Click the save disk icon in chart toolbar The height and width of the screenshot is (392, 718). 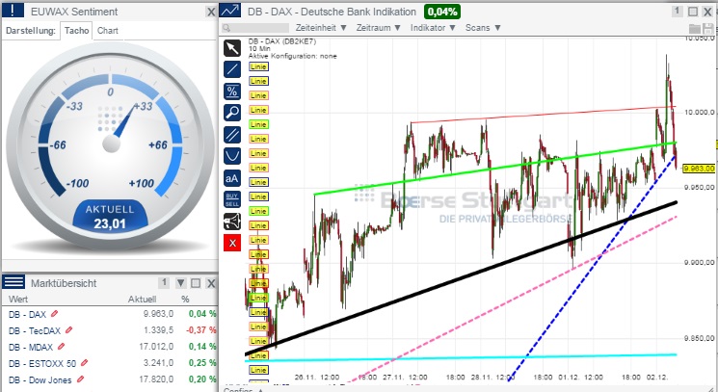(x=708, y=28)
